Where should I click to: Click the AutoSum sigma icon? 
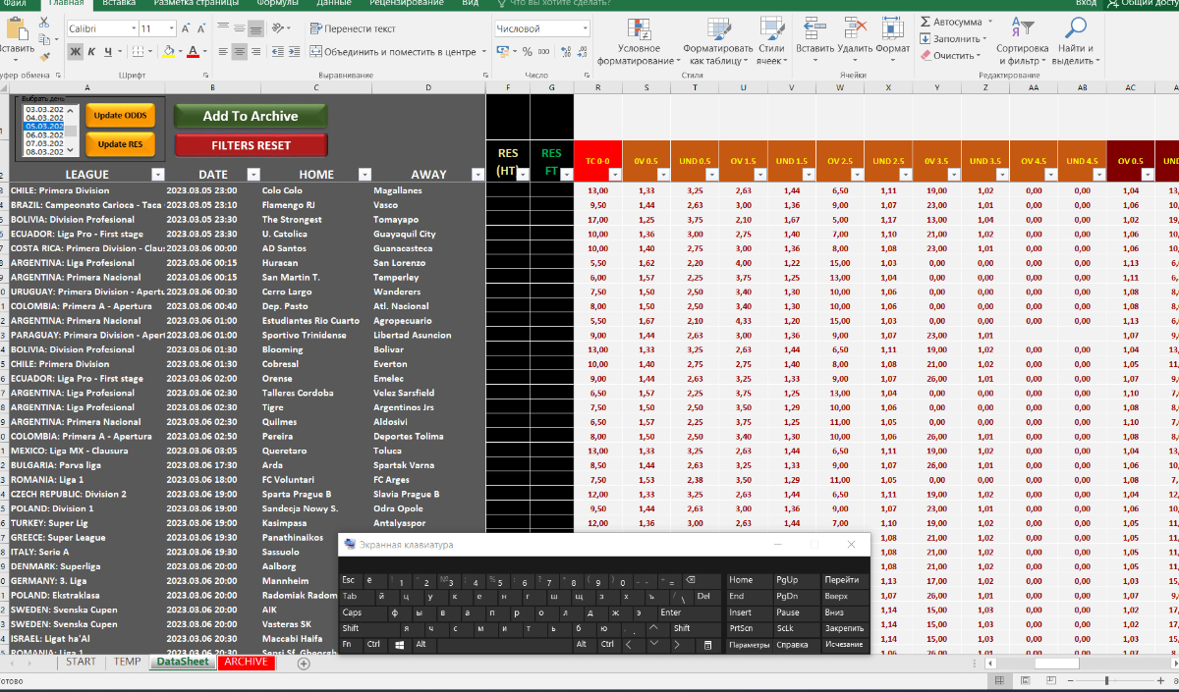(x=926, y=22)
